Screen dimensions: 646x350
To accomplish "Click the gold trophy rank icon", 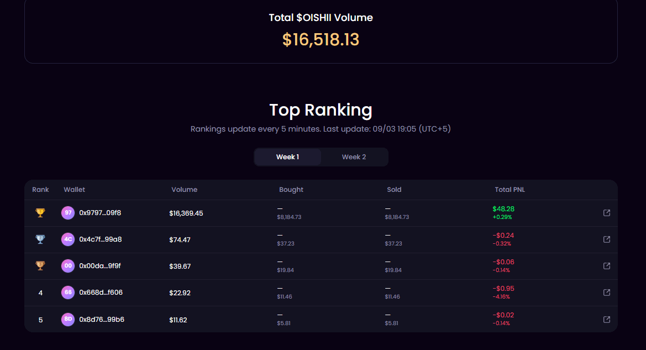I will click(x=40, y=213).
